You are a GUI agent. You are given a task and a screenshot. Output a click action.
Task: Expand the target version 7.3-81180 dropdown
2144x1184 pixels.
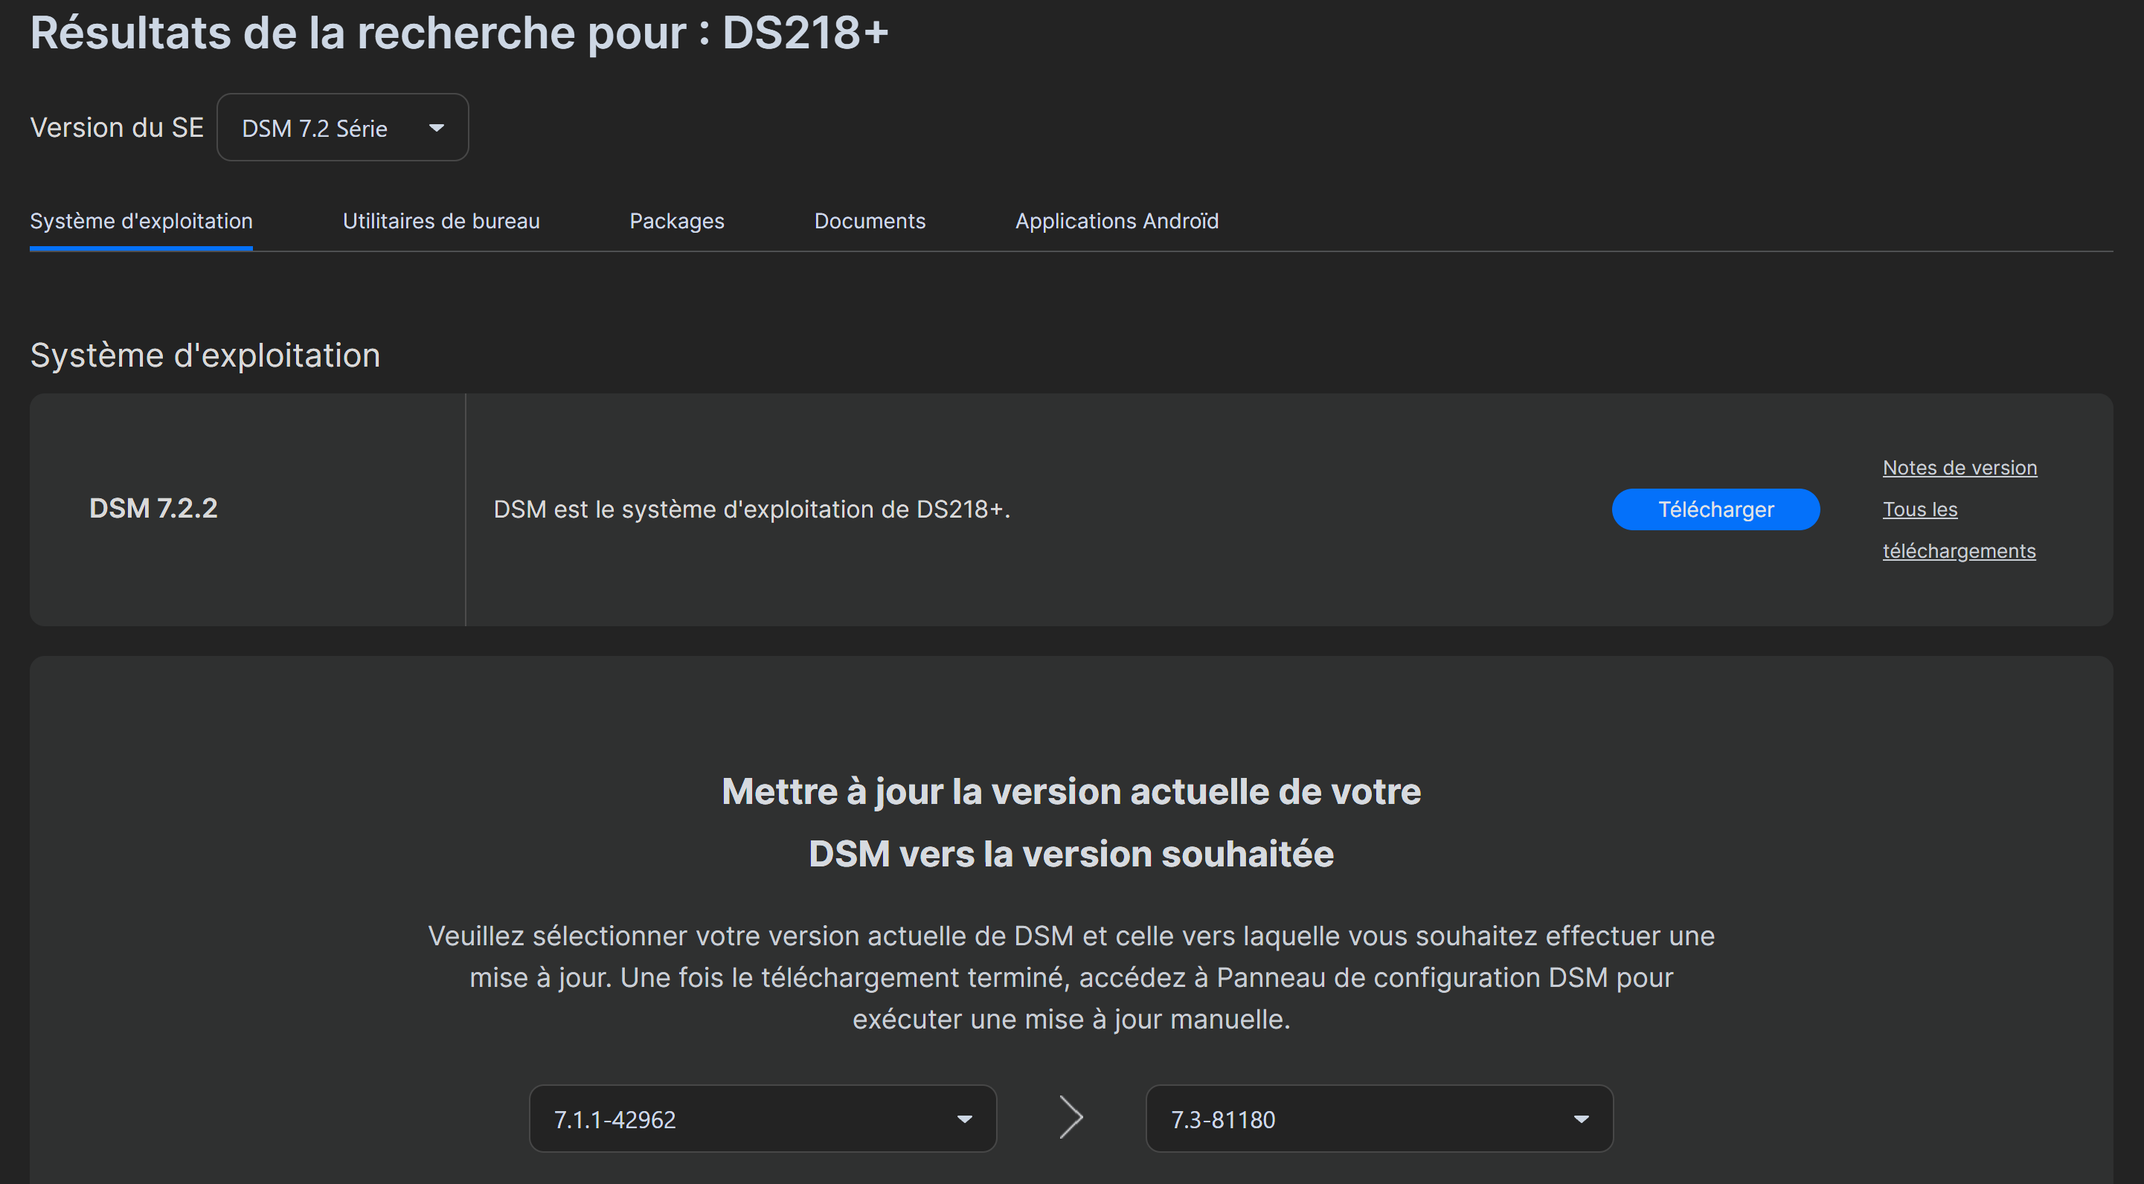coord(1378,1119)
